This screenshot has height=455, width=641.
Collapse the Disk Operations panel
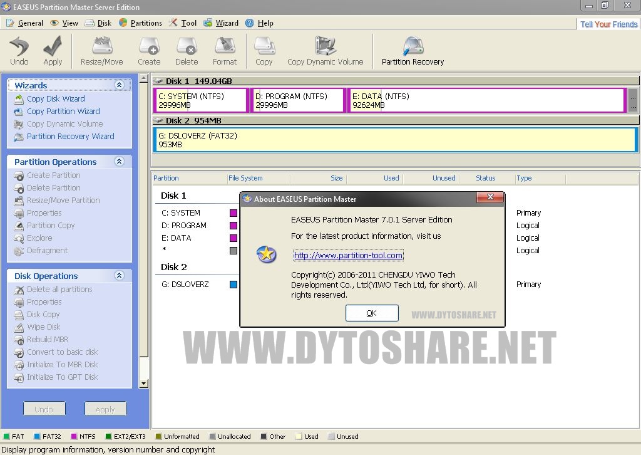click(120, 275)
